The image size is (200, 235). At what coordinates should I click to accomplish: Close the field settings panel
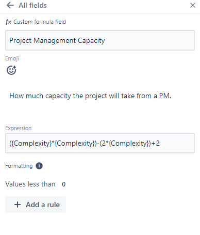[x=193, y=5]
